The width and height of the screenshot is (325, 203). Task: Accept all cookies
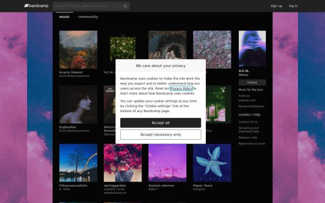(x=161, y=123)
